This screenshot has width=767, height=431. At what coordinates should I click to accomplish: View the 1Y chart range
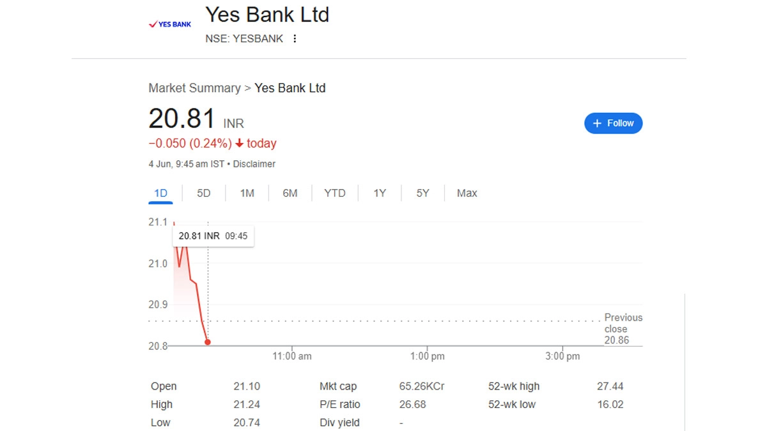coord(380,193)
